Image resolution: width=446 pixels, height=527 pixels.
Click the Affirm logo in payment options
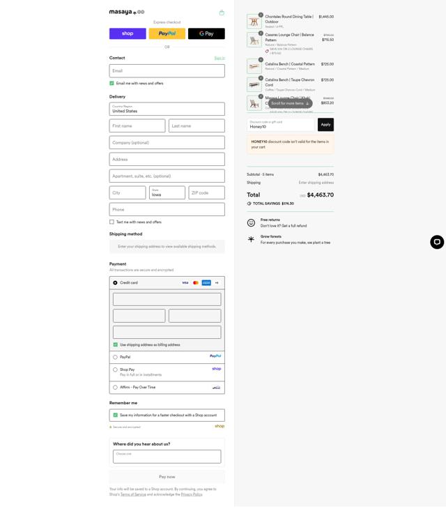pos(217,388)
